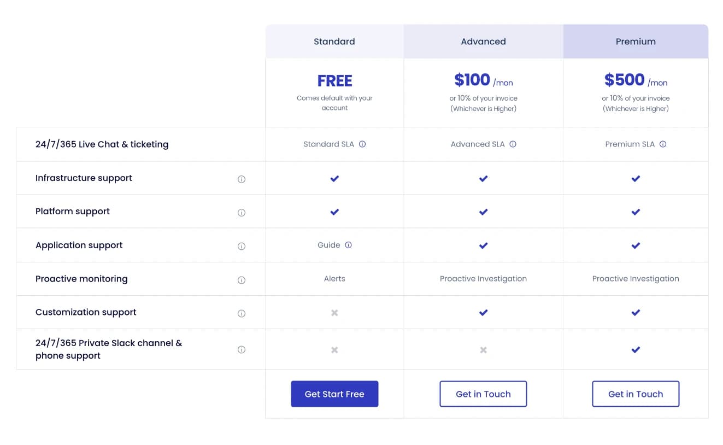Click the Platform support info icon

tap(242, 213)
